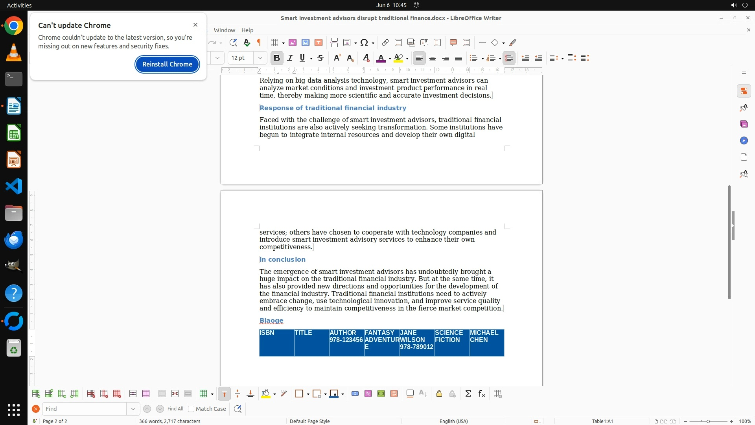Click the Justified alignment icon

coord(459,58)
